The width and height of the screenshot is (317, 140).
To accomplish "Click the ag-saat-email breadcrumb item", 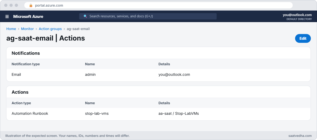I will 78,29.
